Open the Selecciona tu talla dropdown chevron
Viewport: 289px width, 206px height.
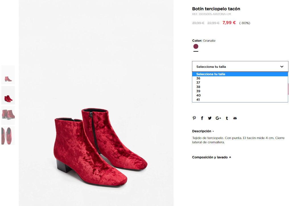click(x=282, y=67)
